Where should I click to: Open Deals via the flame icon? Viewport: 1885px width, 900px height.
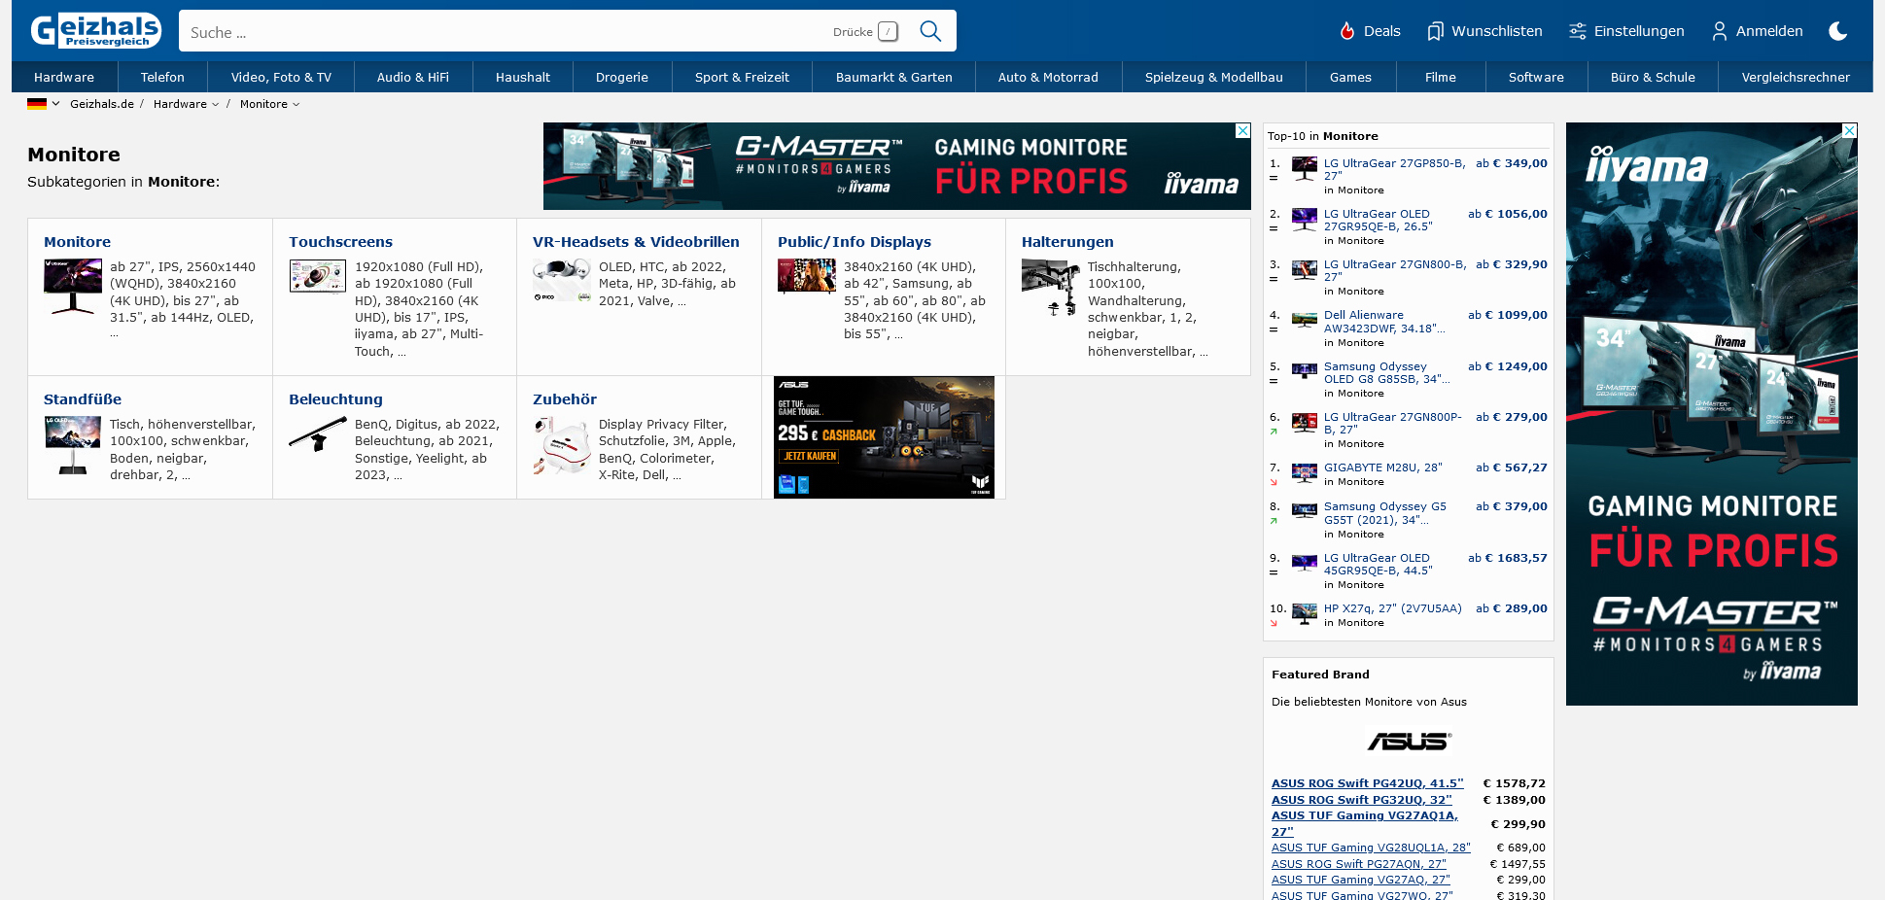pyautogui.click(x=1347, y=31)
